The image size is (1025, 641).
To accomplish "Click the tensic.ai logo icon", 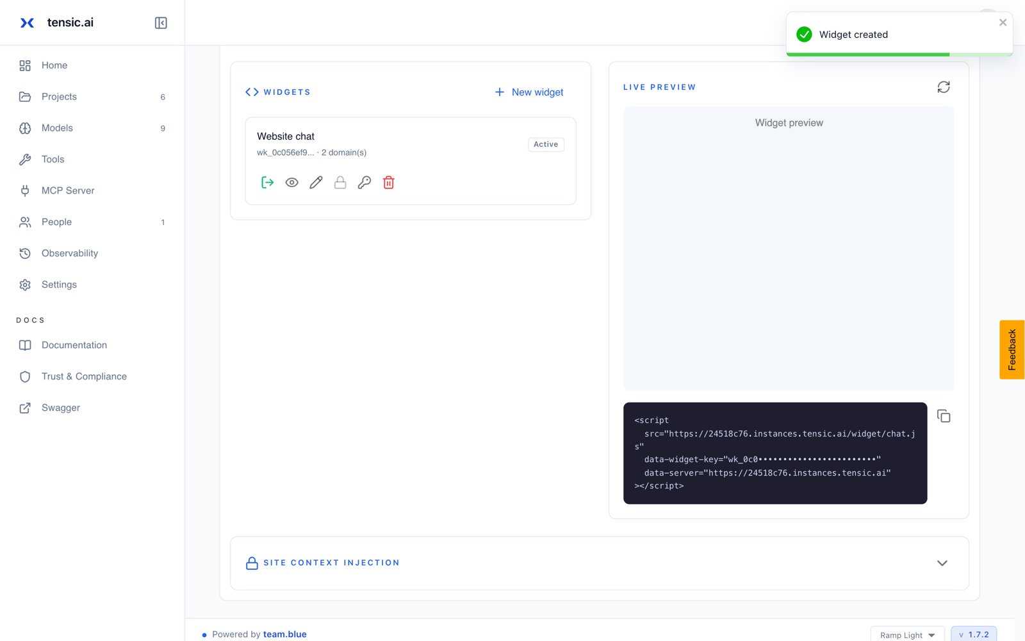I will [x=27, y=23].
